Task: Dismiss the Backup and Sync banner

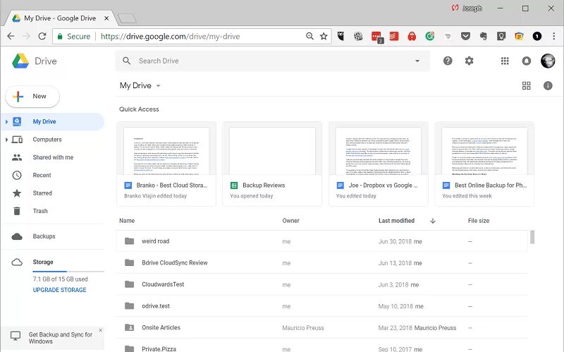Action: coord(100,330)
